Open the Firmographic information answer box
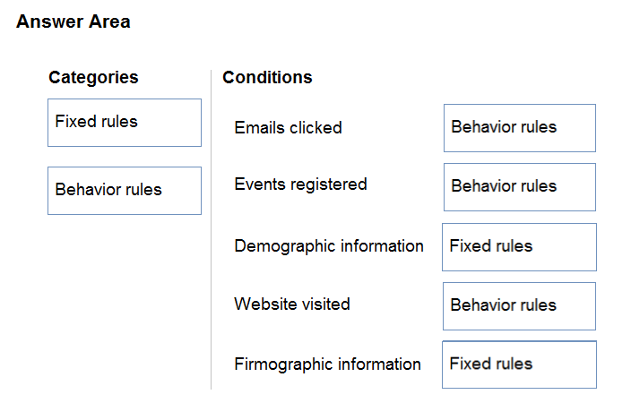Screen dimensions: 631x420 coord(519,364)
